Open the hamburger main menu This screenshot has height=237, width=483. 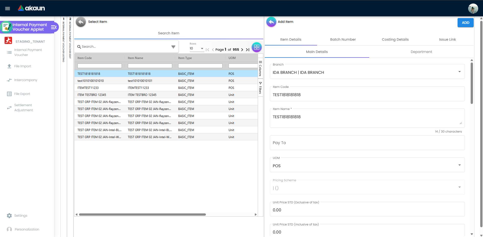(8, 9)
